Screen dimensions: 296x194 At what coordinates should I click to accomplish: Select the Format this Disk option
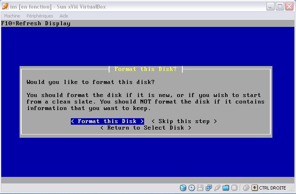pyautogui.click(x=107, y=121)
